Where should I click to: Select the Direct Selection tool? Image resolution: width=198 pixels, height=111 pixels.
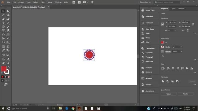click(8, 11)
